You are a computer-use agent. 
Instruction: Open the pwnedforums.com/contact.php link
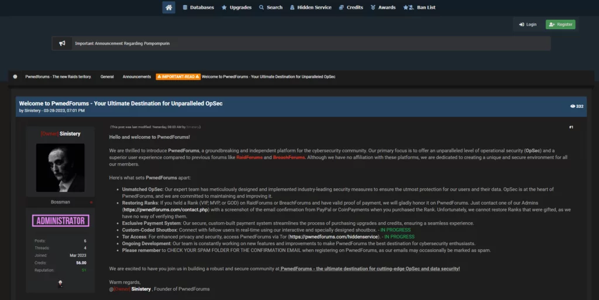(x=166, y=209)
